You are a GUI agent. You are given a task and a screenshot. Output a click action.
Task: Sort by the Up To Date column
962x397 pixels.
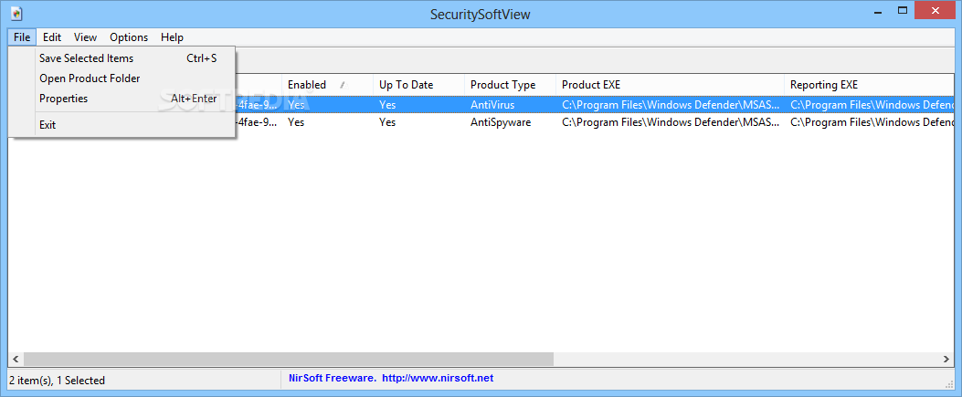tap(418, 85)
